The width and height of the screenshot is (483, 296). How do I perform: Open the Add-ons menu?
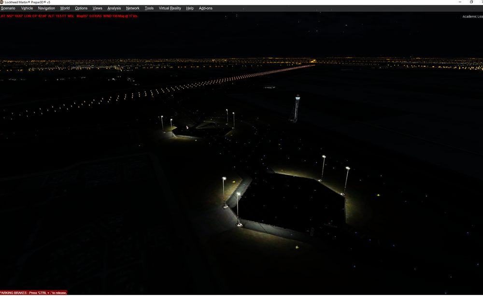coord(206,8)
